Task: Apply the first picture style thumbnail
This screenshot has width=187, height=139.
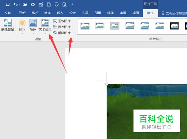Action: [x=85, y=26]
